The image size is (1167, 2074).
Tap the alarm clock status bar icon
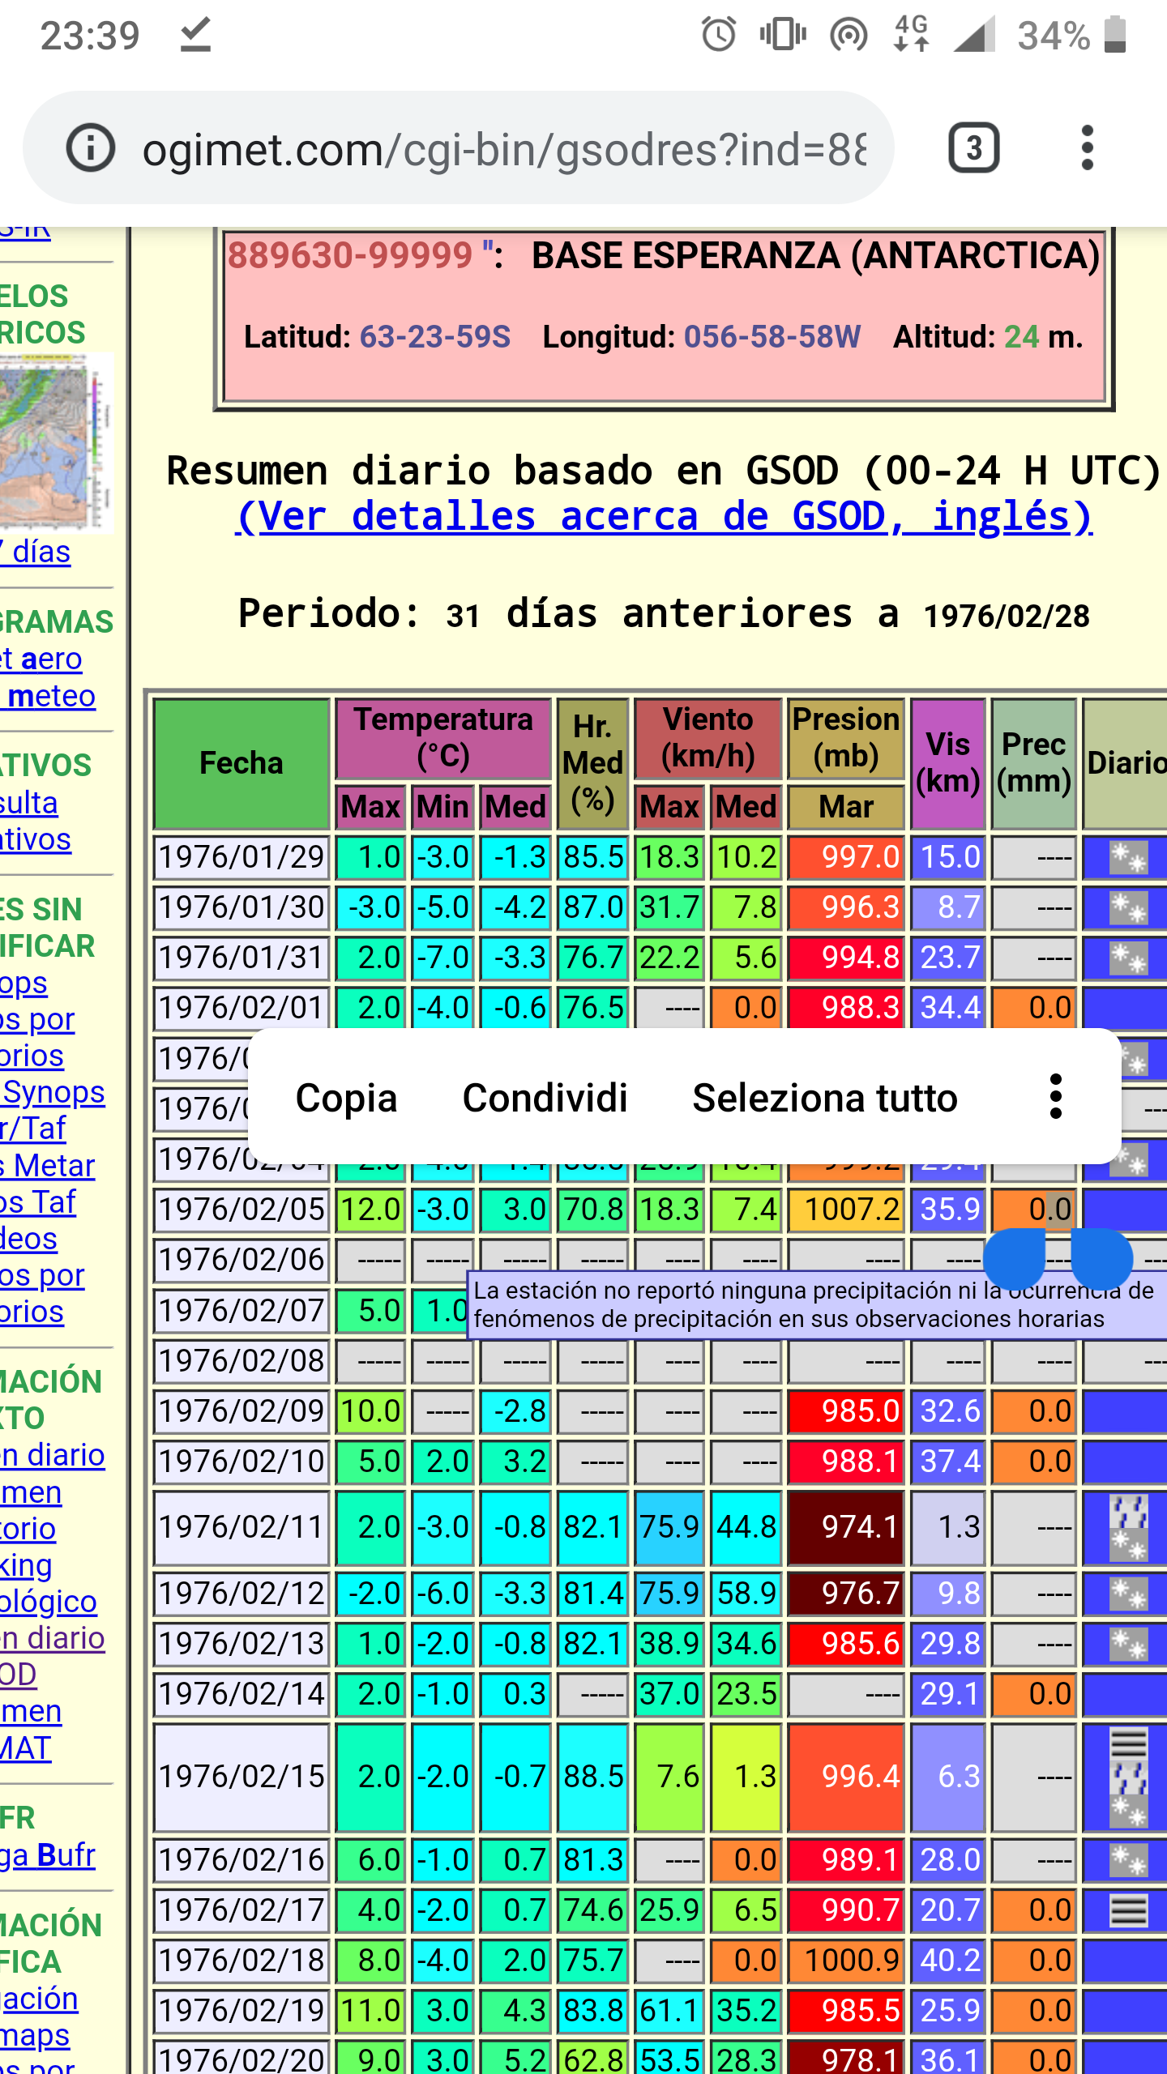[x=718, y=35]
